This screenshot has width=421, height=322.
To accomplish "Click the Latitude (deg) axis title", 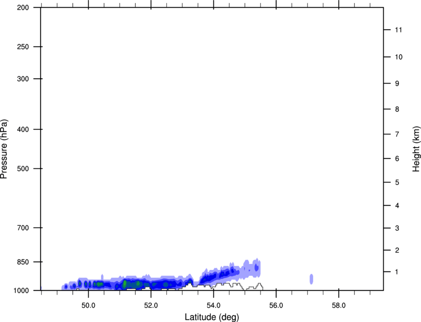I will click(x=211, y=317).
